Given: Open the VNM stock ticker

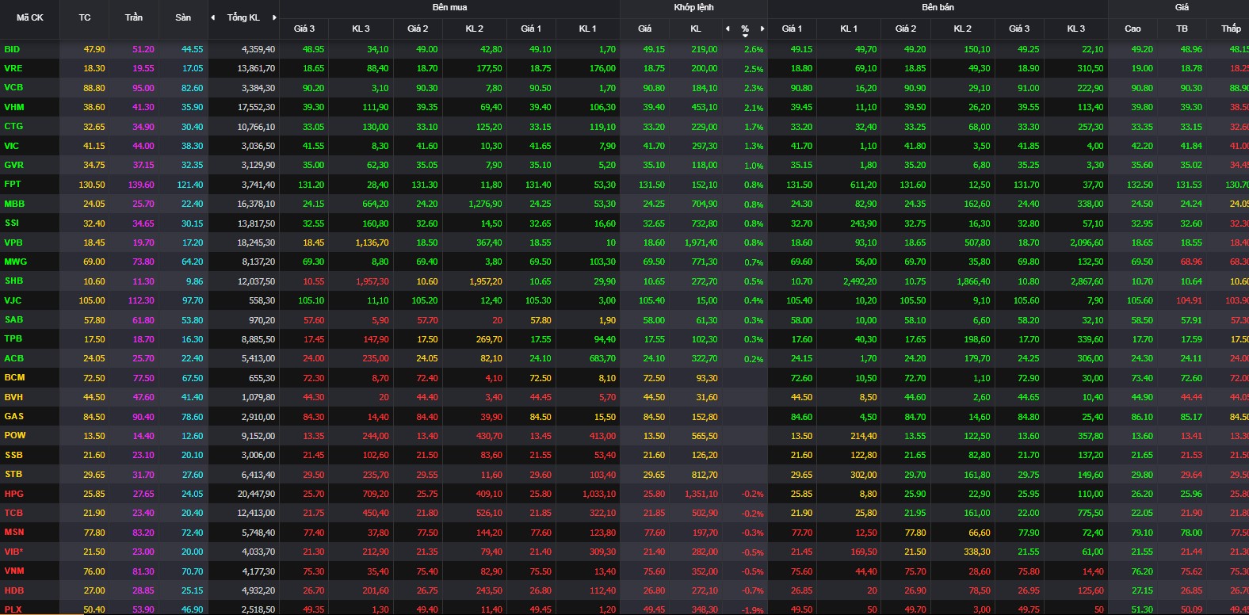Looking at the screenshot, I should [x=14, y=571].
